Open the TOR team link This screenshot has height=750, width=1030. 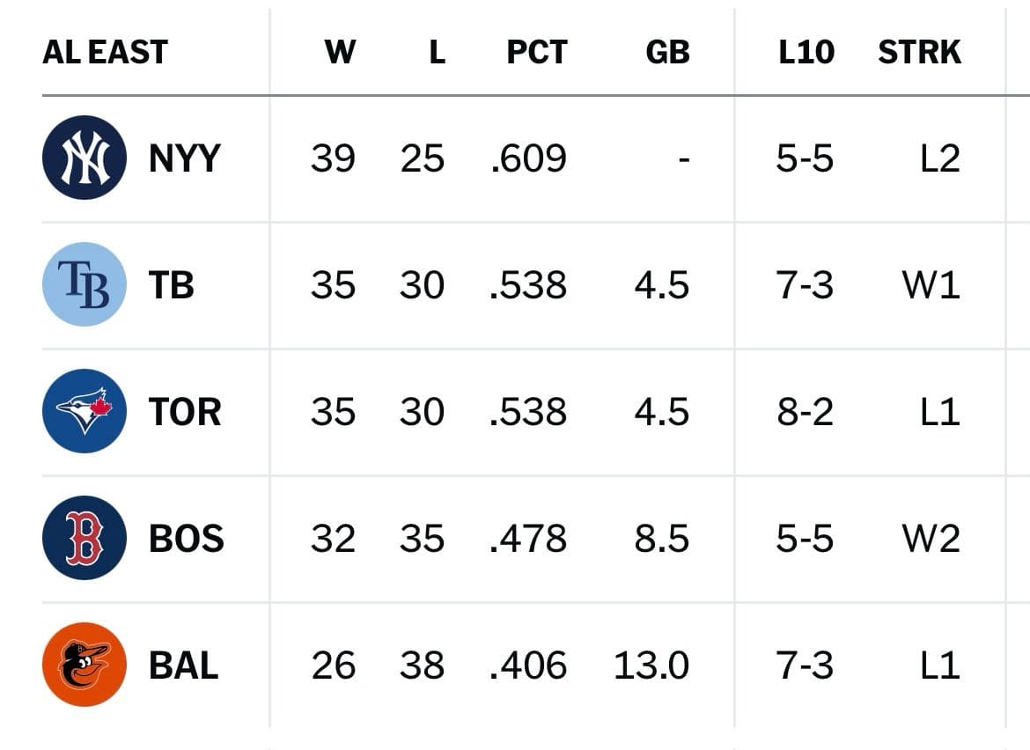pyautogui.click(x=185, y=412)
